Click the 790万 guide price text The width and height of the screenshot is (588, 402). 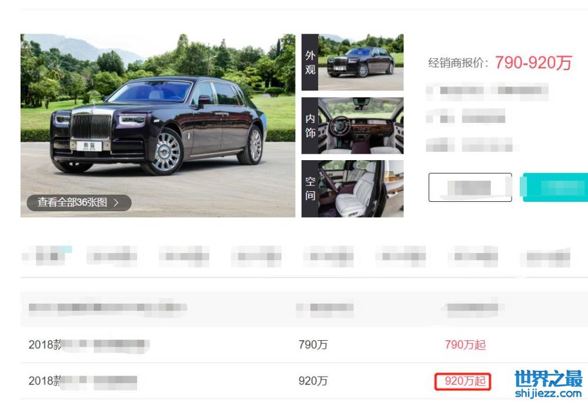click(313, 344)
